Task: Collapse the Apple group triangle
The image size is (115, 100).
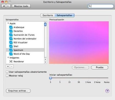Action: [8, 23]
